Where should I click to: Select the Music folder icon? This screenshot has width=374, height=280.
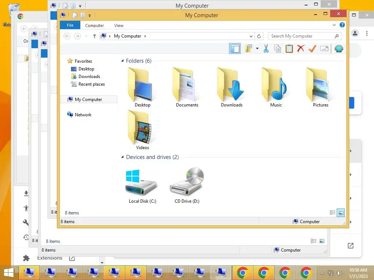[x=276, y=87]
